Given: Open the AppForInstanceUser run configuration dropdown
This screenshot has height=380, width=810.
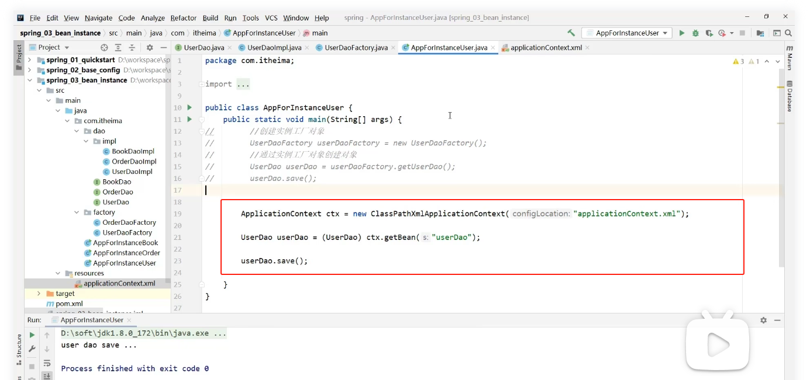Looking at the screenshot, I should (626, 33).
